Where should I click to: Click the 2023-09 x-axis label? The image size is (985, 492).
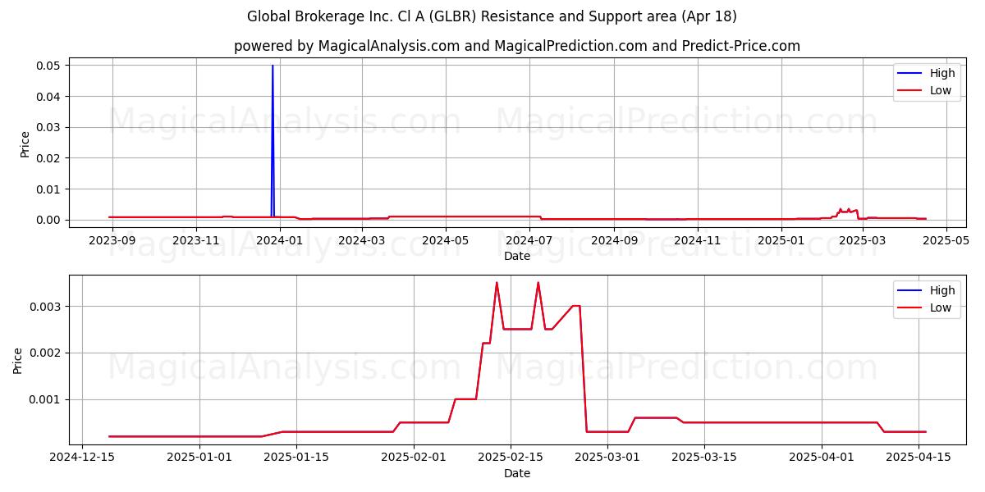pyautogui.click(x=112, y=240)
